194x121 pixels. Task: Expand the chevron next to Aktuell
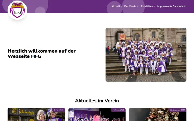point(122,6)
